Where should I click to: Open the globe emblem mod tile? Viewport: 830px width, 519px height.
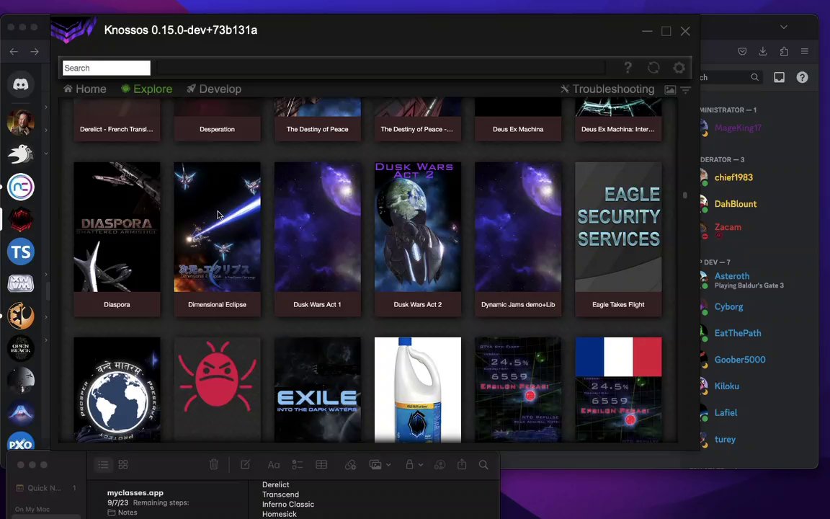(117, 390)
